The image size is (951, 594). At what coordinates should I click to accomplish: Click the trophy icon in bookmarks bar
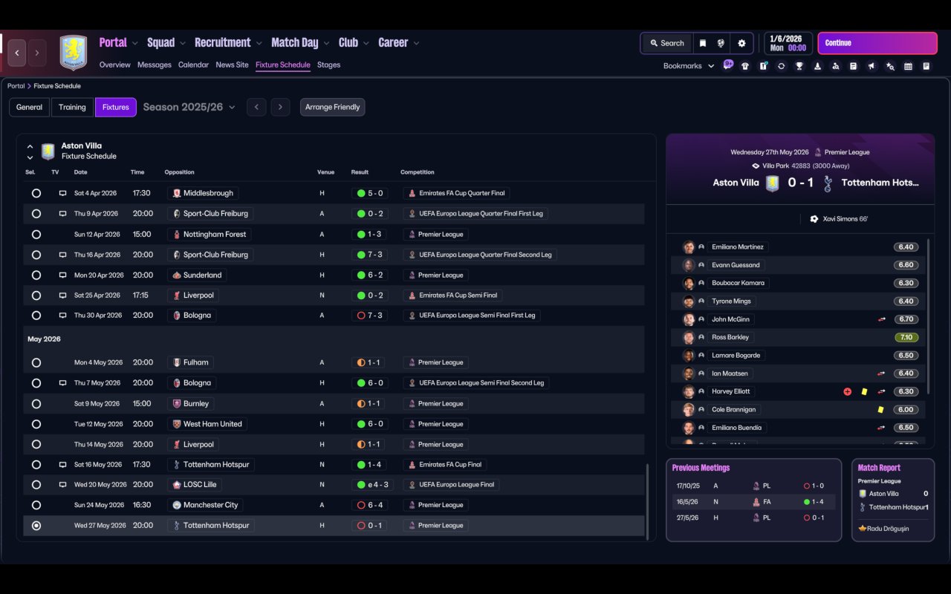click(799, 66)
